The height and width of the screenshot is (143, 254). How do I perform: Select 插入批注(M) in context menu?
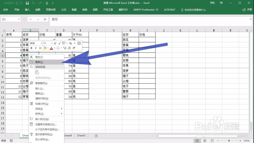[46, 119]
